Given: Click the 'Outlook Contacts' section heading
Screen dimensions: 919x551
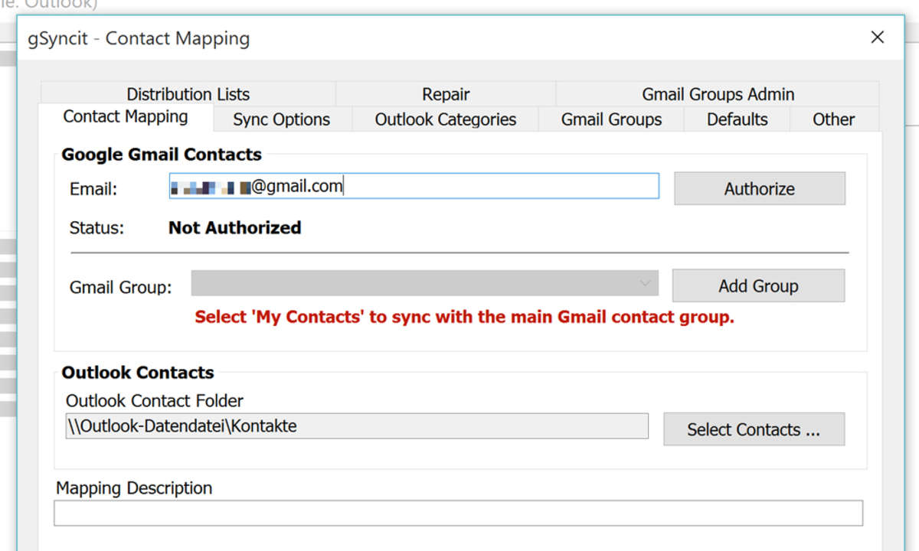Looking at the screenshot, I should (138, 373).
